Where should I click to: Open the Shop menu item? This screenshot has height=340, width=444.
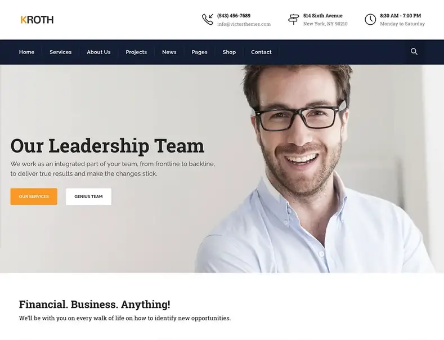pyautogui.click(x=229, y=52)
